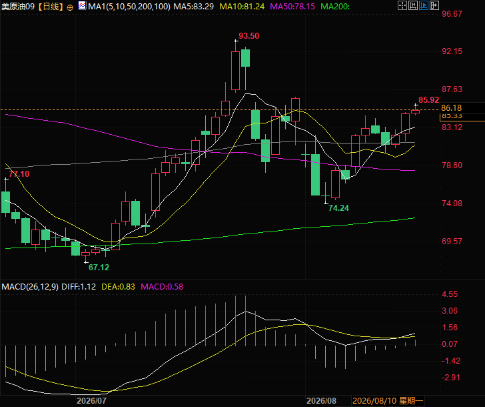The width and height of the screenshot is (485, 407).
Task: Click the 美原油09 contract name
Action: [x=18, y=6]
